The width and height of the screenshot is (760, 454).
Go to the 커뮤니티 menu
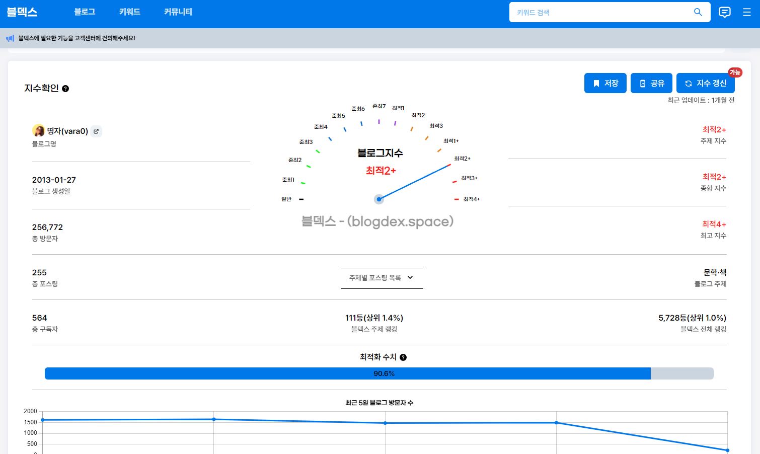point(178,12)
